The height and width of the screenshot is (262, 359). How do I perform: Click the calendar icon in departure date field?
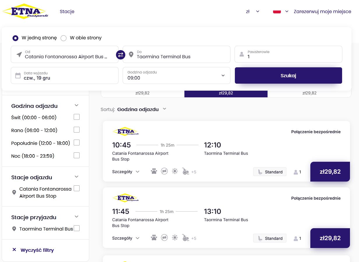tap(18, 76)
